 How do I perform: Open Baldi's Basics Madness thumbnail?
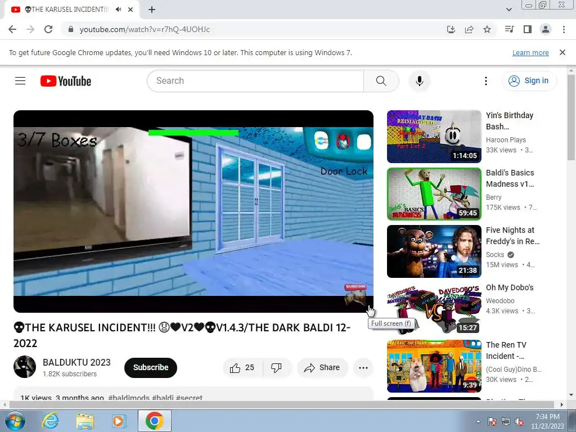pos(434,194)
